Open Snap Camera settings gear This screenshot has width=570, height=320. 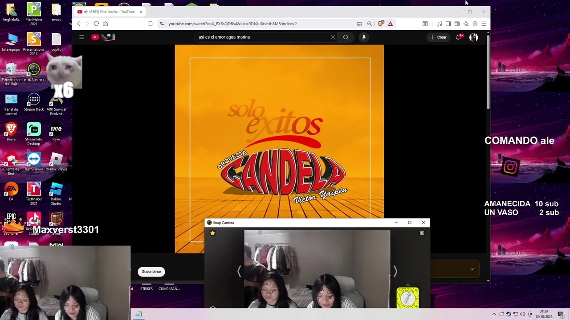422,233
